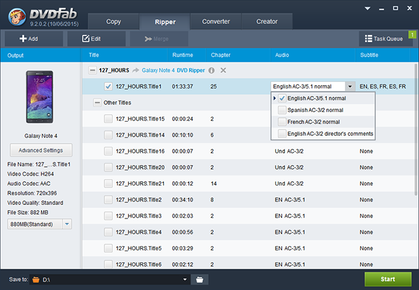Check the 127_HOURS.Title20 checkbox

[x=108, y=168]
